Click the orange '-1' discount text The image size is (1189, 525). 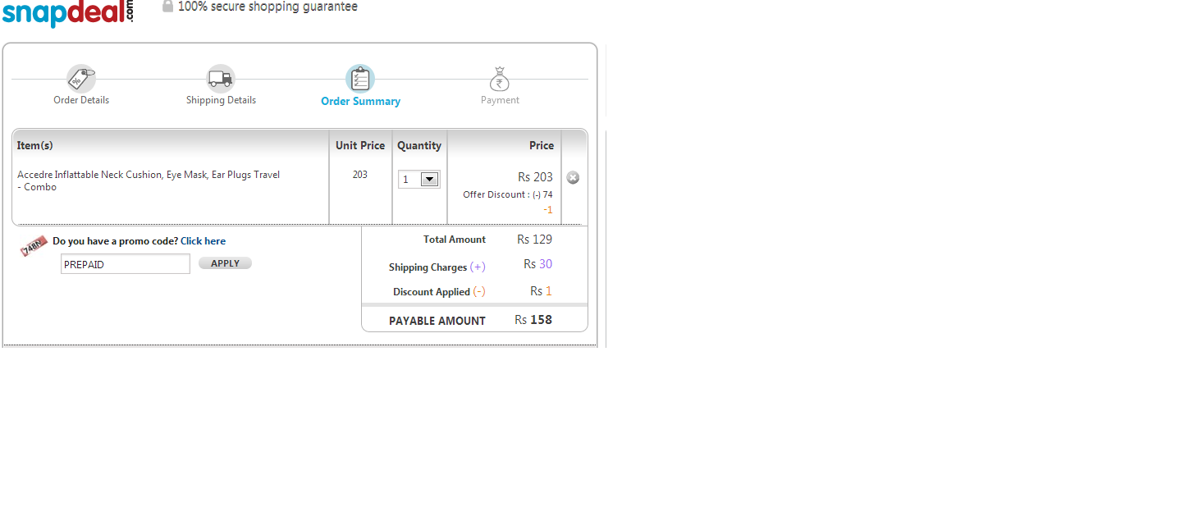click(x=547, y=210)
